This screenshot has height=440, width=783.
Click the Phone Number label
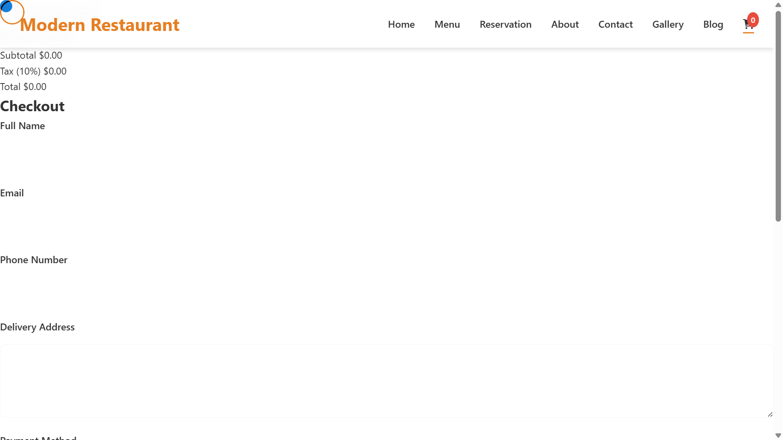click(34, 260)
